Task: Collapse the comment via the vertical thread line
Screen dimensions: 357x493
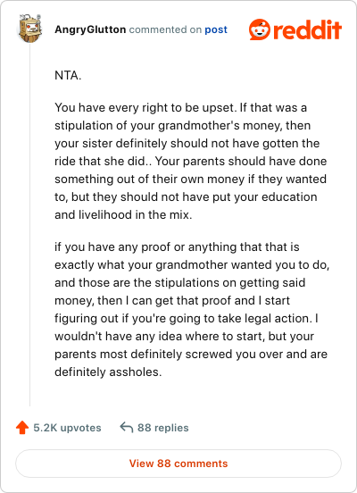Action: (x=29, y=224)
